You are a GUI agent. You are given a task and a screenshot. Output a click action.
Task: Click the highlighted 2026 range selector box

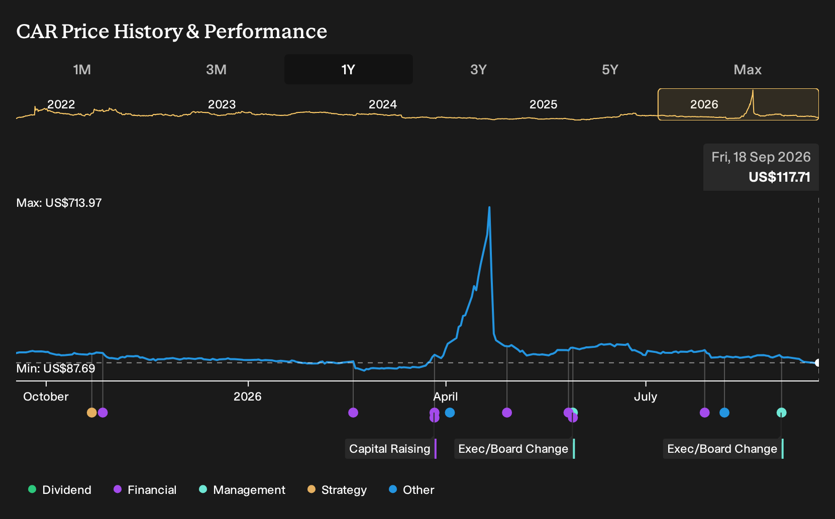pos(738,104)
